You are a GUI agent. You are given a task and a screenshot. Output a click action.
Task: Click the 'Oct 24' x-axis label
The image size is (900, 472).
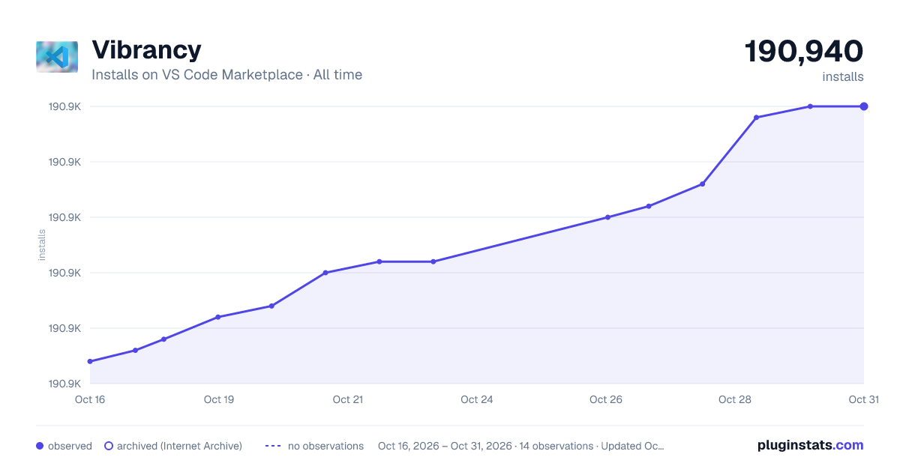477,399
